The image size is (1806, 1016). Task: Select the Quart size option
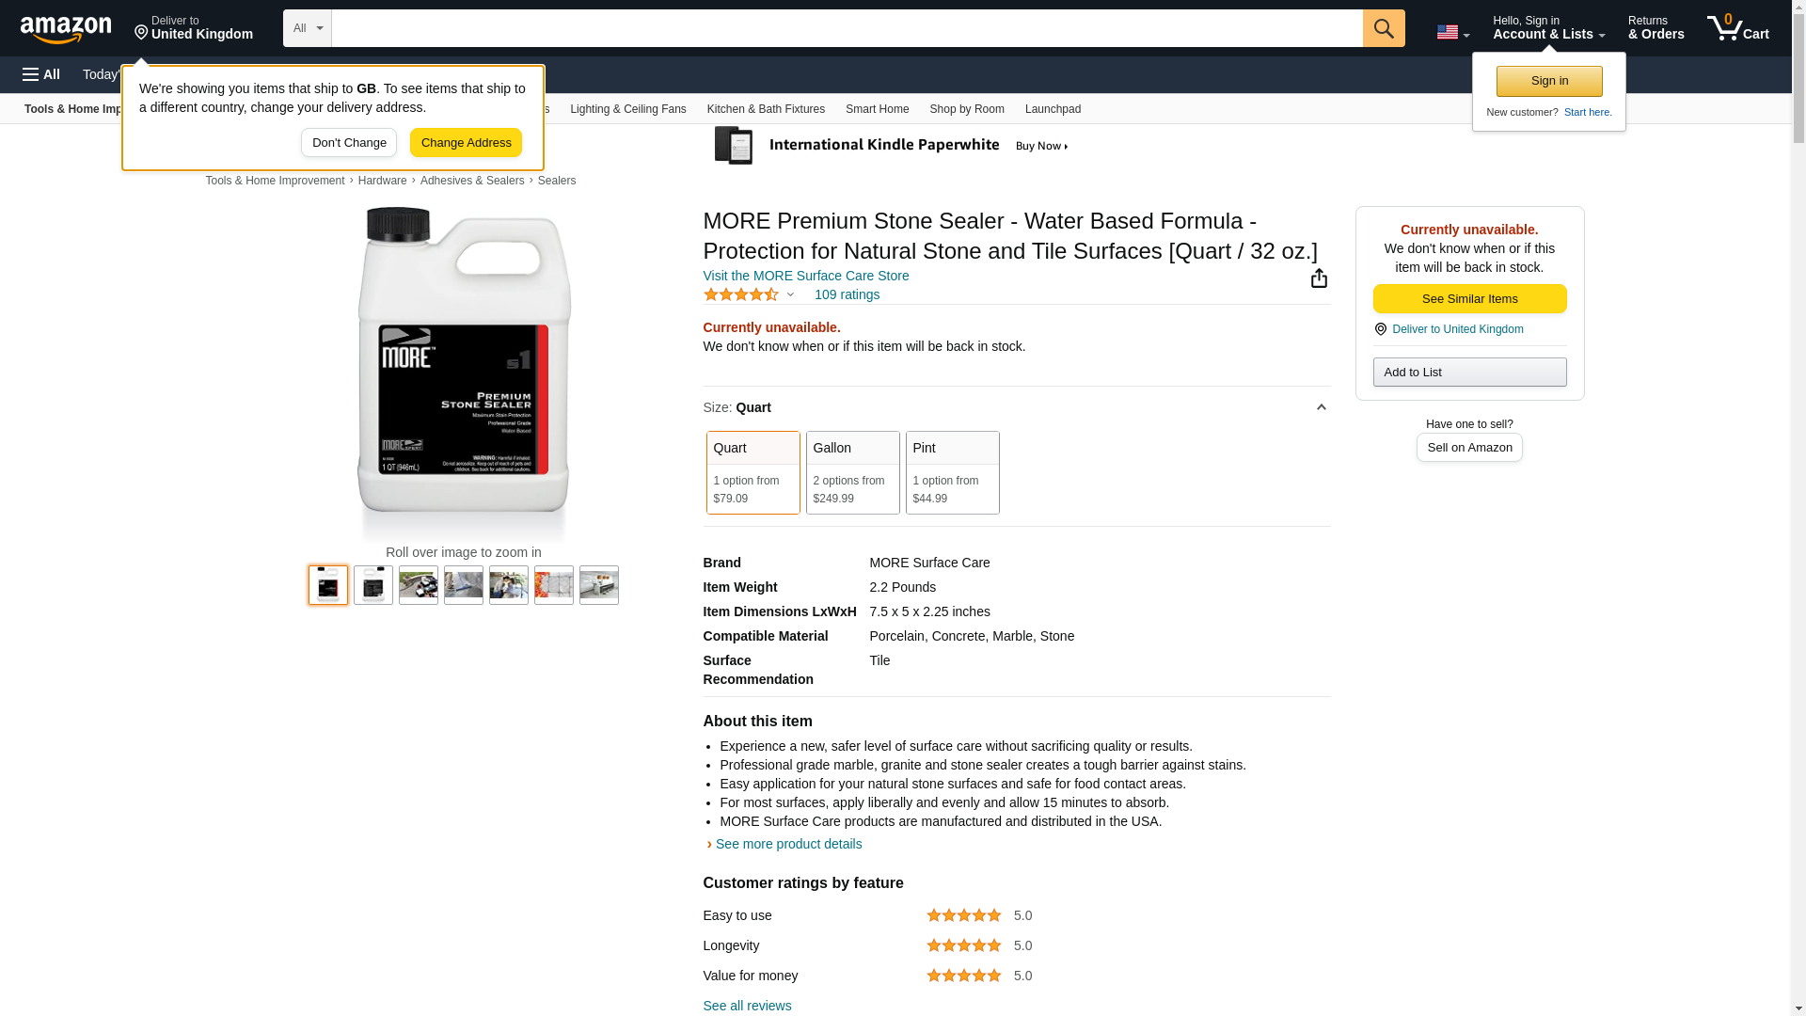752,472
